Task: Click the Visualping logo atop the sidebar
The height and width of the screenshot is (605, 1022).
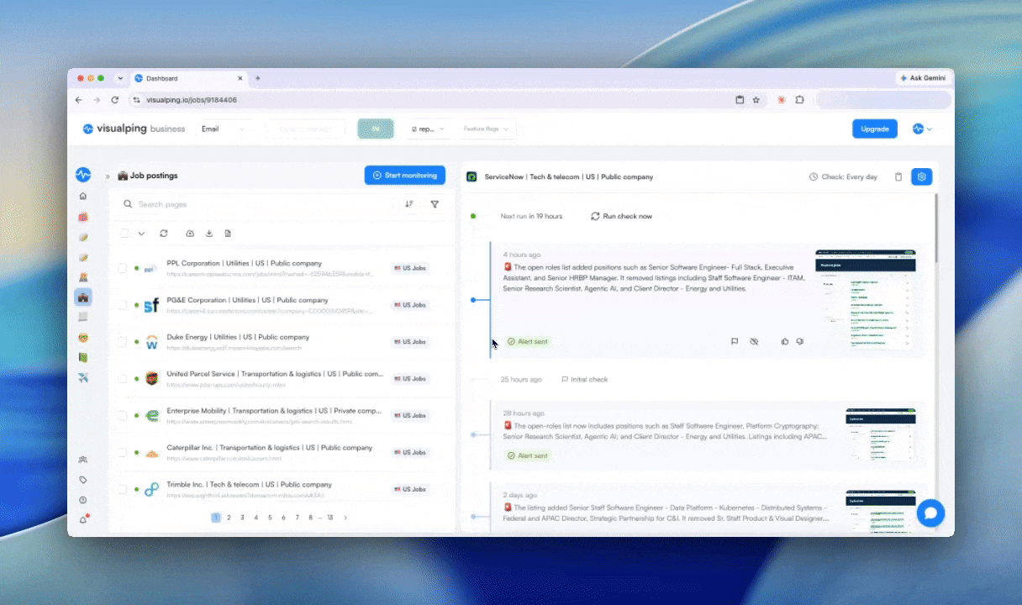Action: pyautogui.click(x=82, y=175)
